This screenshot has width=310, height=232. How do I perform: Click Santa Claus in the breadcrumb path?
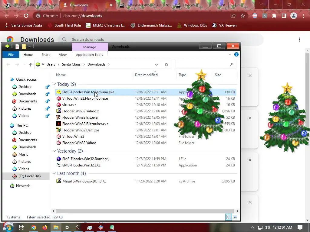click(x=71, y=64)
